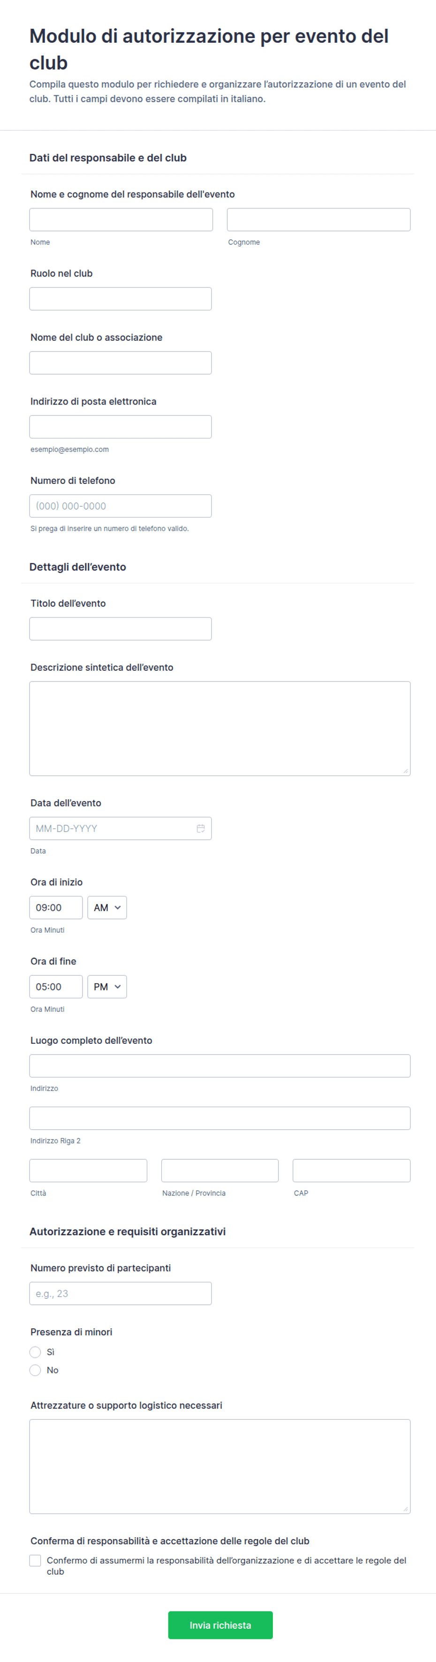The height and width of the screenshot is (1662, 436).
Task: Focus the Città address field
Action: point(88,1171)
